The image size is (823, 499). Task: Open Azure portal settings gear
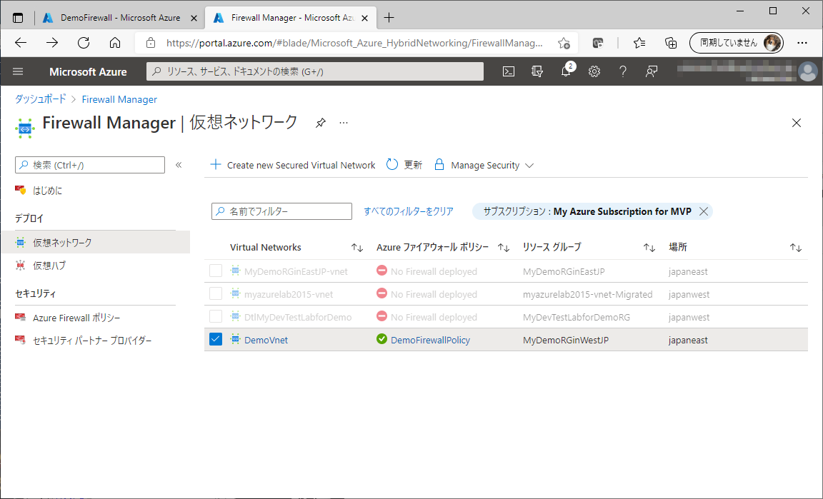[x=594, y=71]
